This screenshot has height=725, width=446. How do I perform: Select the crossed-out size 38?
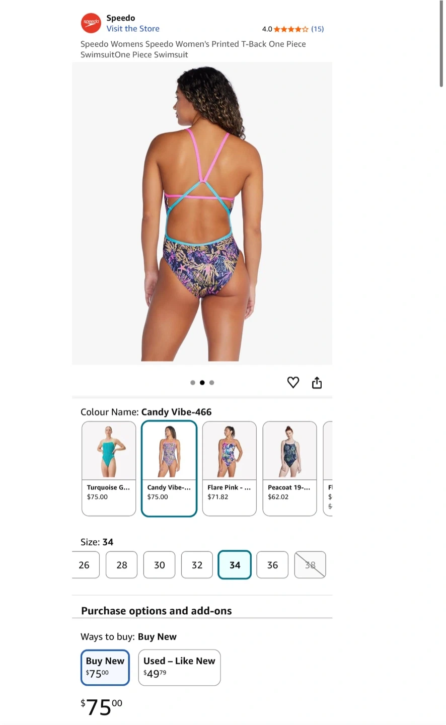point(310,565)
